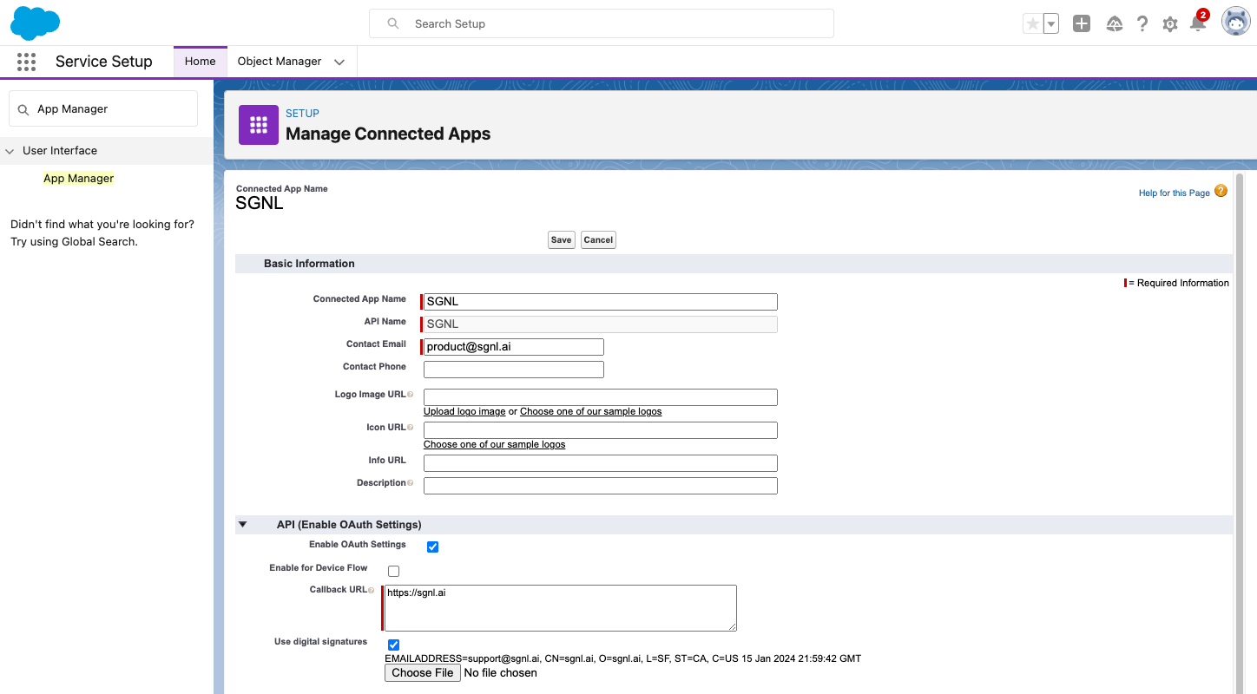This screenshot has width=1257, height=694.
Task: Collapse the User Interface tree section
Action: (x=10, y=151)
